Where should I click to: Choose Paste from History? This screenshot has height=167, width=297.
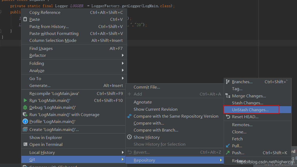pyautogui.click(x=74, y=26)
